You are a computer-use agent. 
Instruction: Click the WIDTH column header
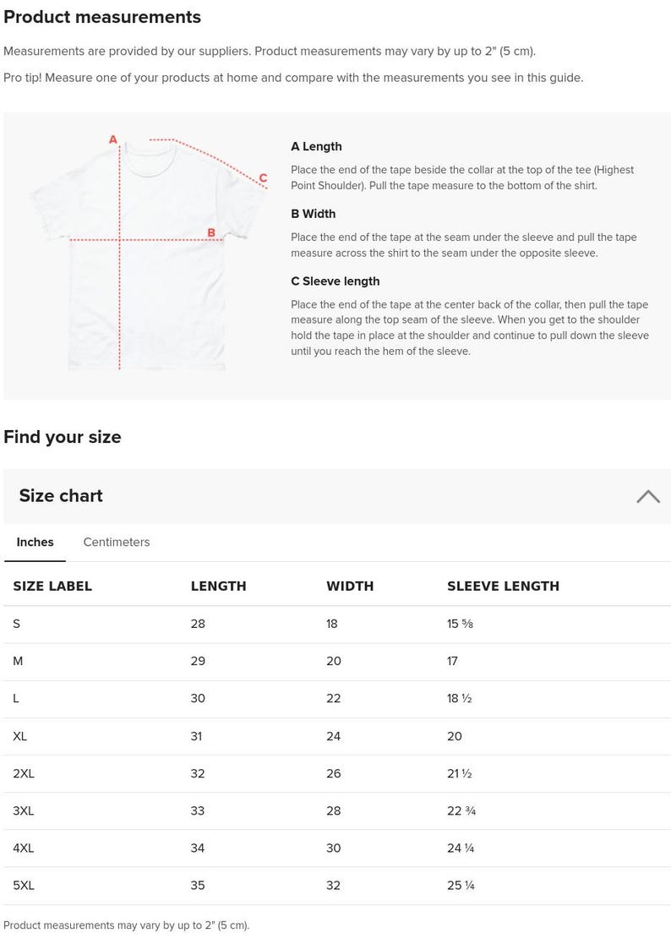[x=350, y=586]
